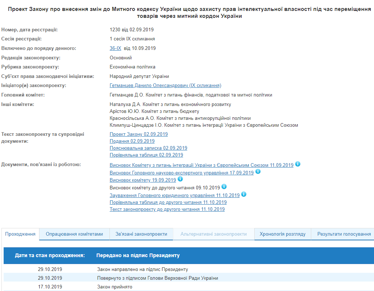Viewport: 374px width, 291px height.
Task: Open Висновок Головного науково-експертного управління link
Action: [181, 173]
